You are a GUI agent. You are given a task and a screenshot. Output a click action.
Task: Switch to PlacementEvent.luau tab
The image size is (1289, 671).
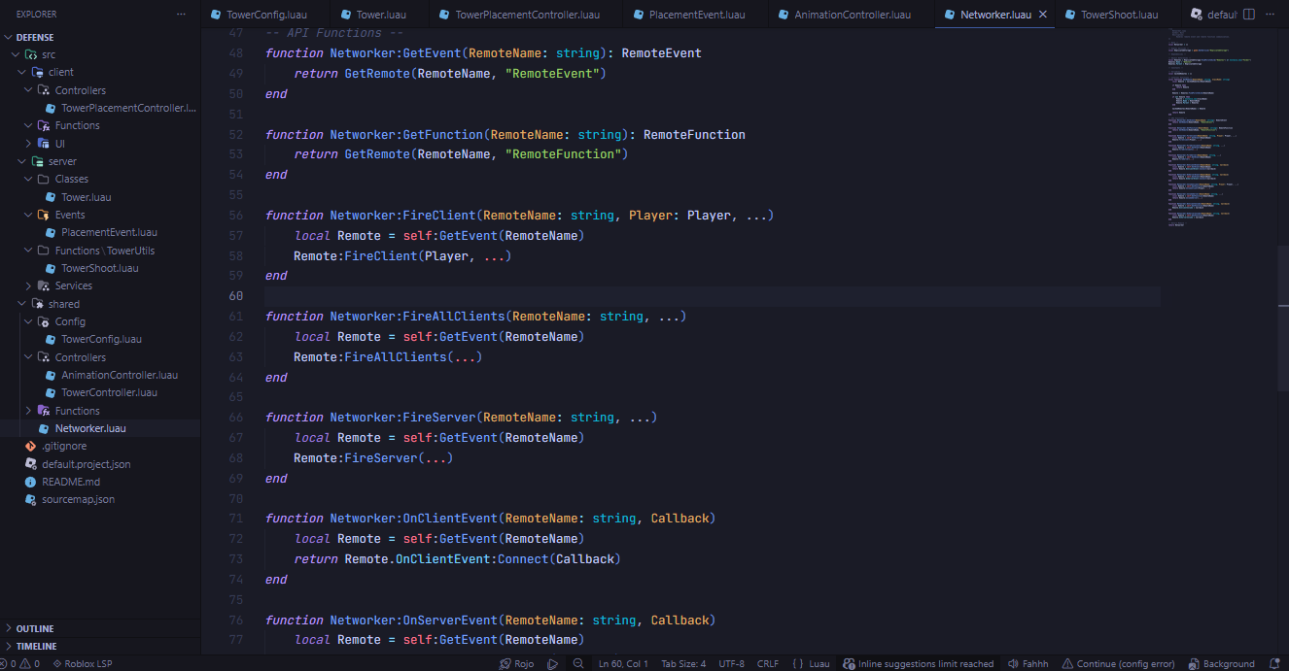tap(696, 15)
